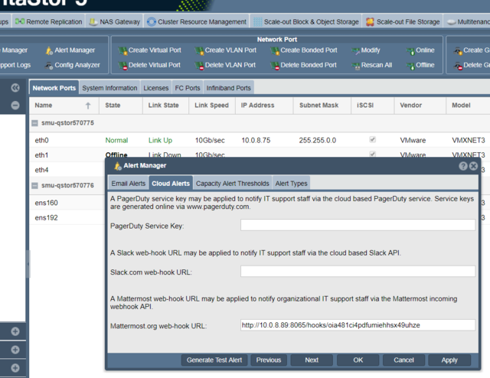Collapse the smu-qstor570776 group

(x=34, y=186)
